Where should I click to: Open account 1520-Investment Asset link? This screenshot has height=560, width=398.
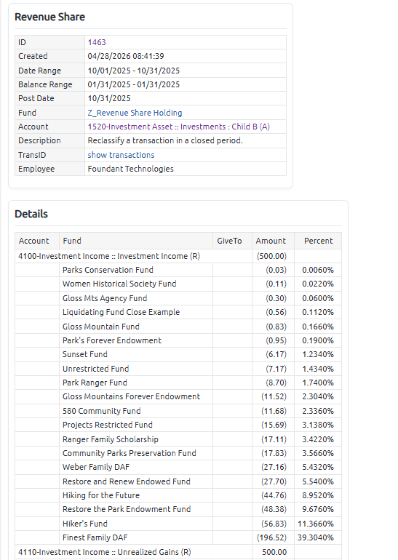point(179,127)
